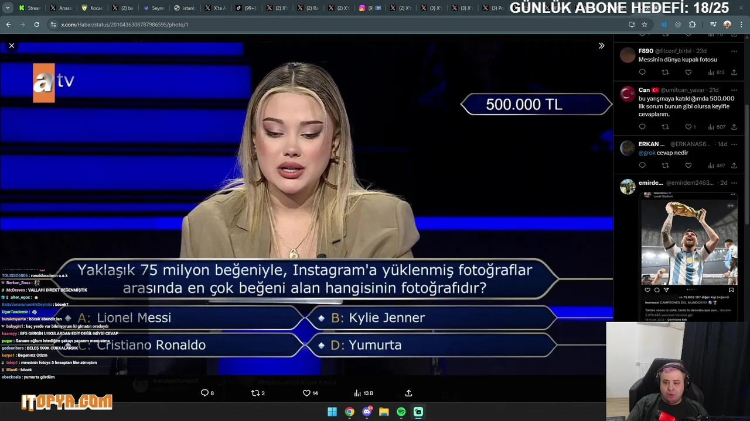Collapse the reply sidebar with double-chevron icon
Viewport: 750px width, 421px height.
pos(601,46)
